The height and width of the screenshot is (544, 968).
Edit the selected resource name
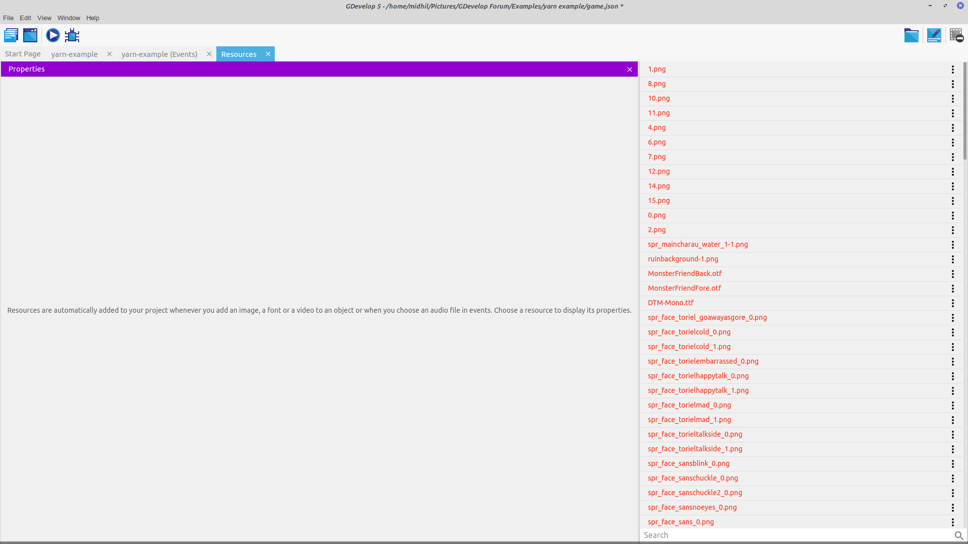[934, 36]
